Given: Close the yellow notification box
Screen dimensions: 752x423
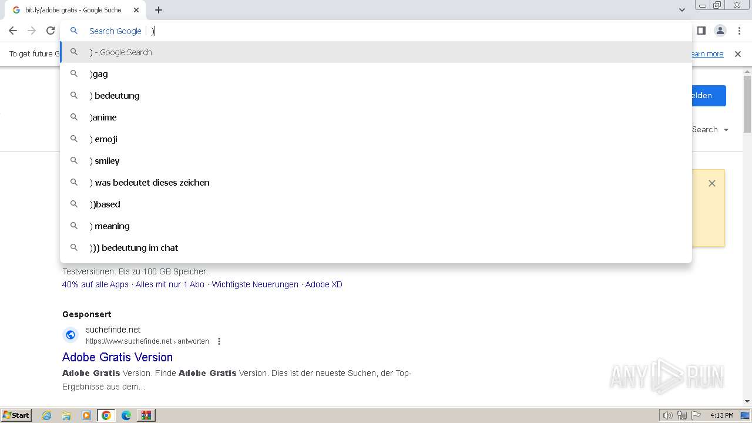Looking at the screenshot, I should pos(712,183).
